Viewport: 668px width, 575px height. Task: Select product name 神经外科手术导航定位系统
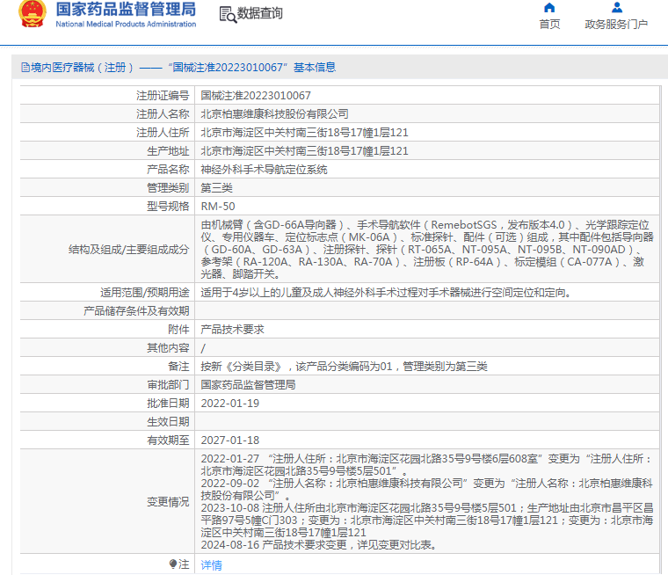(264, 170)
